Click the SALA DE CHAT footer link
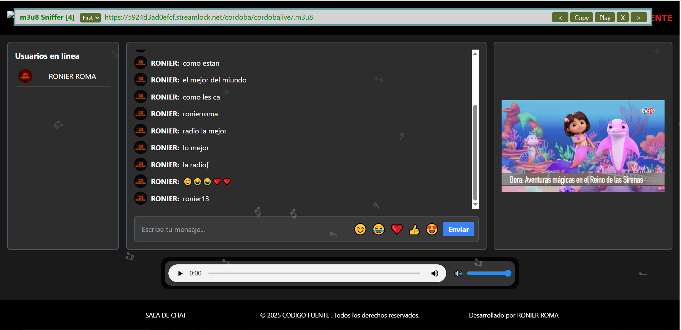Image resolution: width=681 pixels, height=330 pixels. [166, 315]
